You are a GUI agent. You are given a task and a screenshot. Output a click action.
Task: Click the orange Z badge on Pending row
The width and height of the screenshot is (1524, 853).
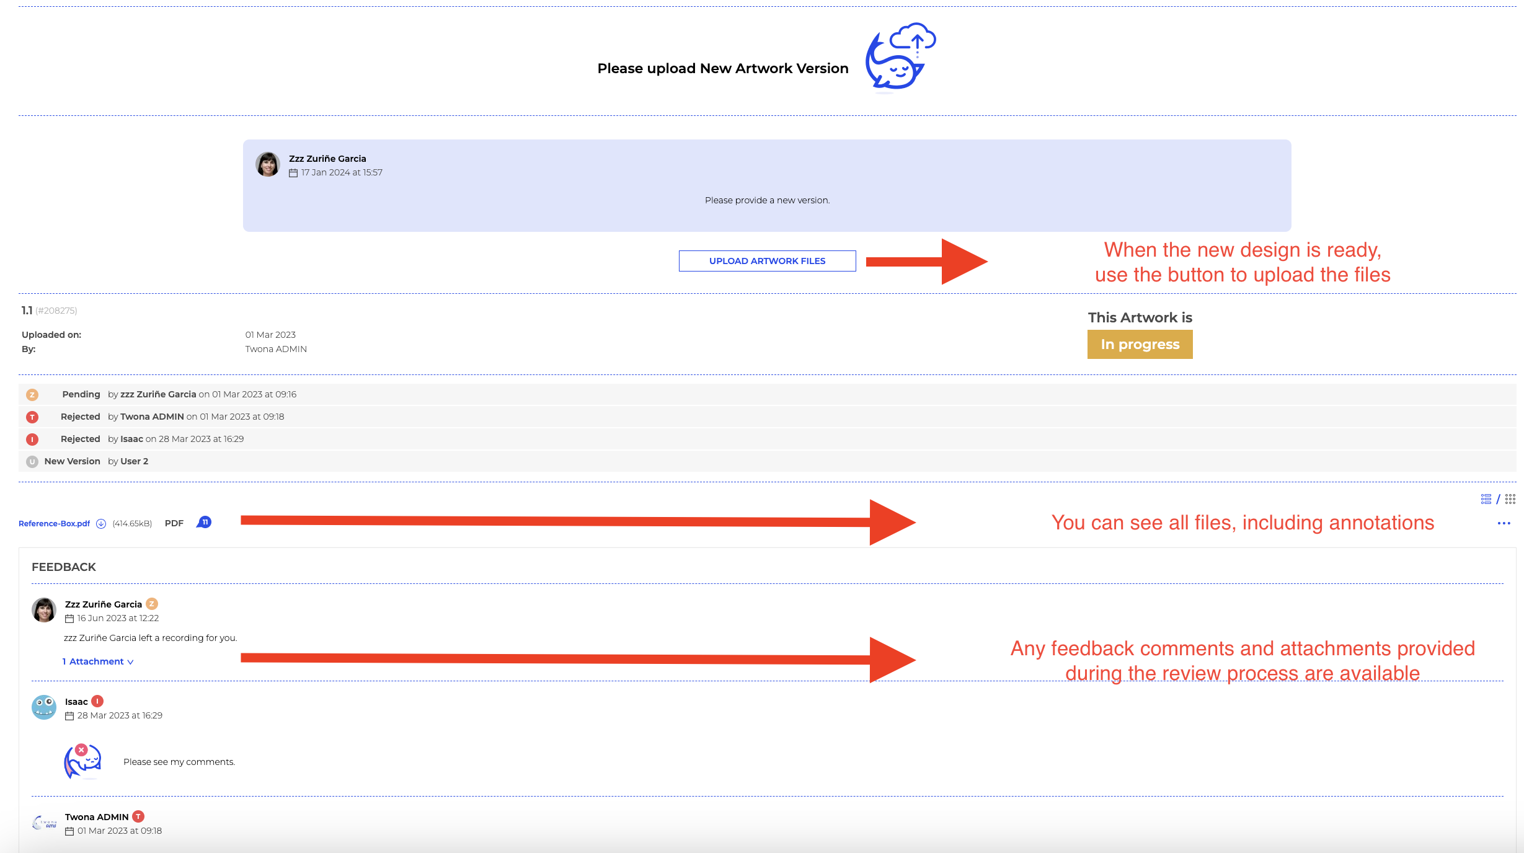point(32,395)
